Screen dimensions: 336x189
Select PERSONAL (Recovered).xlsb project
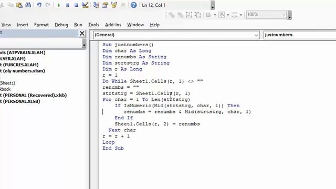pyautogui.click(x=33, y=95)
